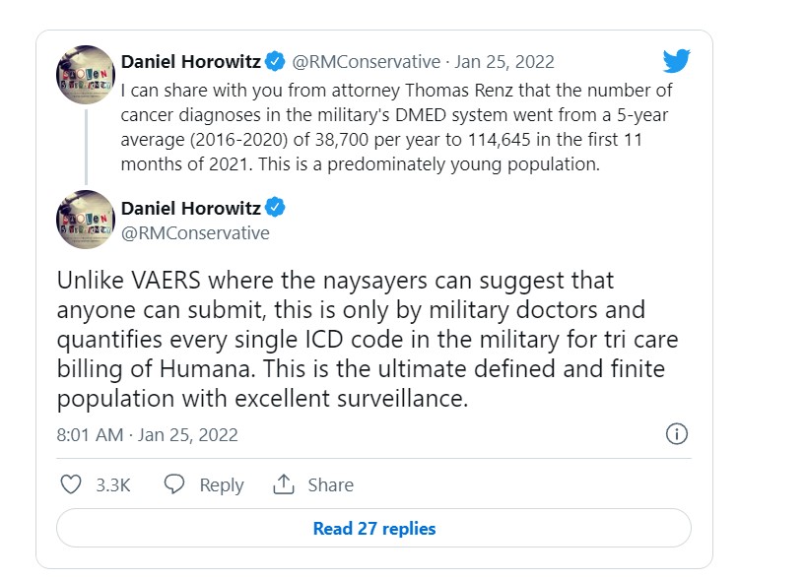Click the @RMConservative handle in the first tweet
805x579 pixels.
coord(365,62)
